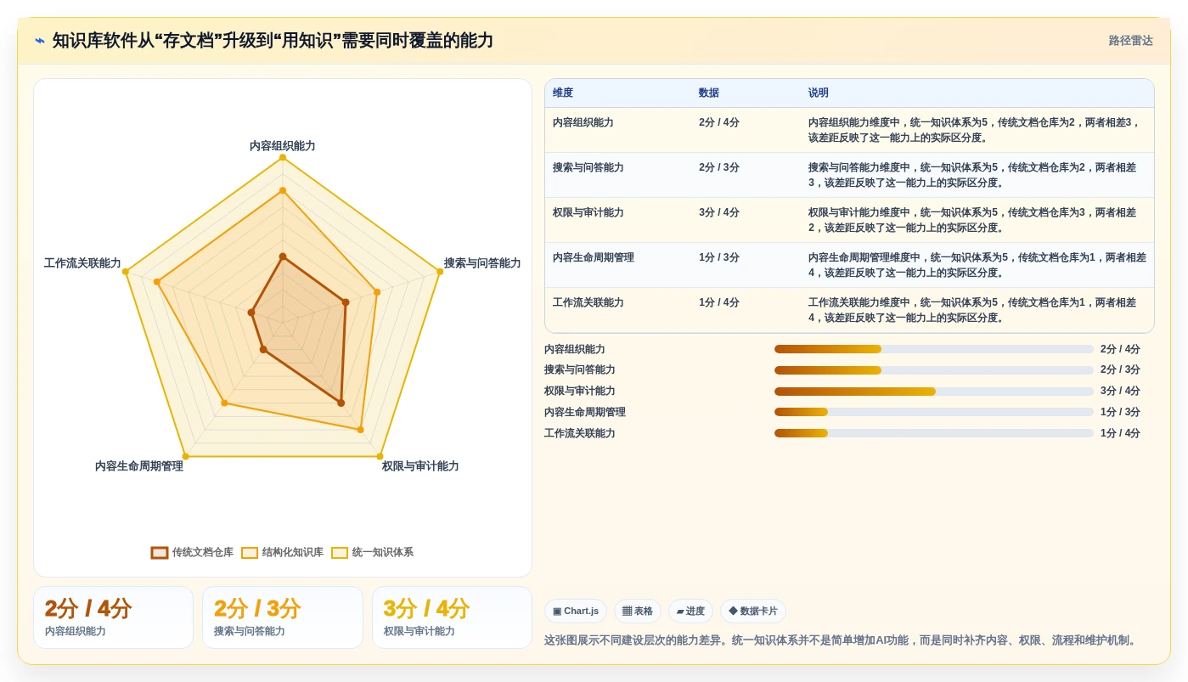Click the 搜索与问答能力 radar axis label

coord(482,263)
